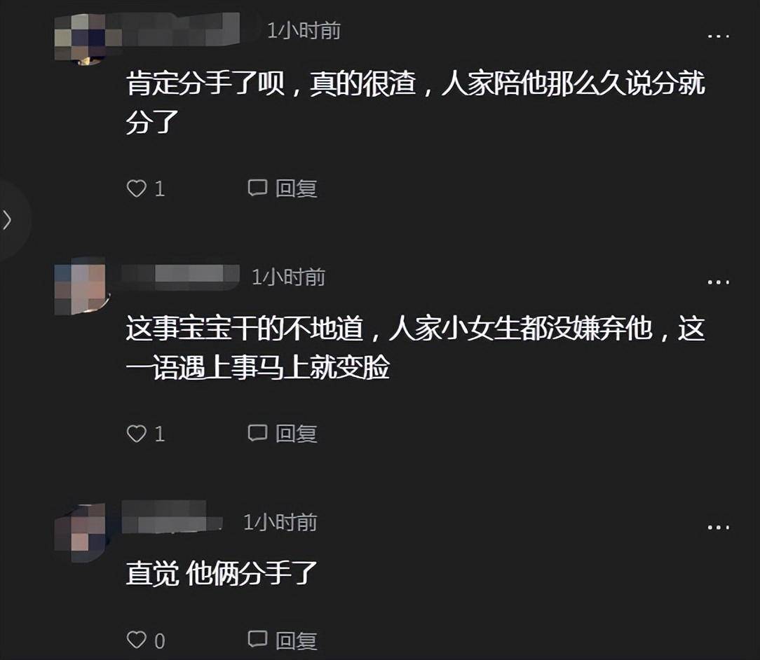Open more options for the second comment

click(719, 282)
